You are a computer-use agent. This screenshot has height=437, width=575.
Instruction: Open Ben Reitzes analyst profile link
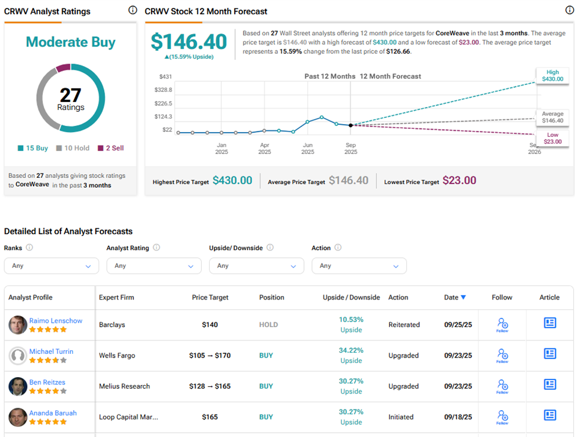(47, 382)
